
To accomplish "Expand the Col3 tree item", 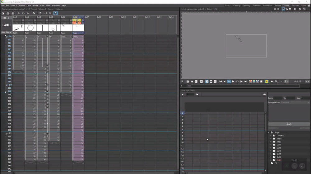I will pos(271,151).
